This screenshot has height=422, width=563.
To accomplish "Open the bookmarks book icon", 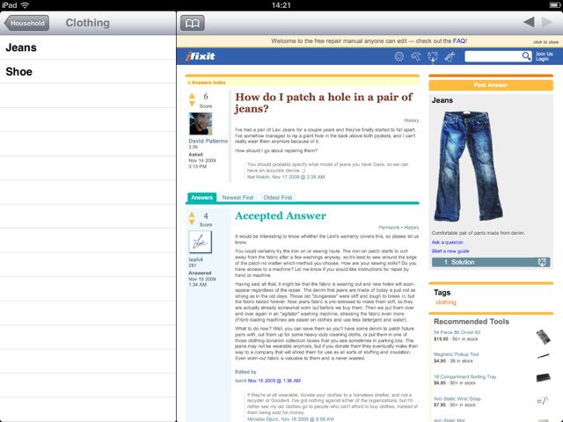I will [x=193, y=24].
